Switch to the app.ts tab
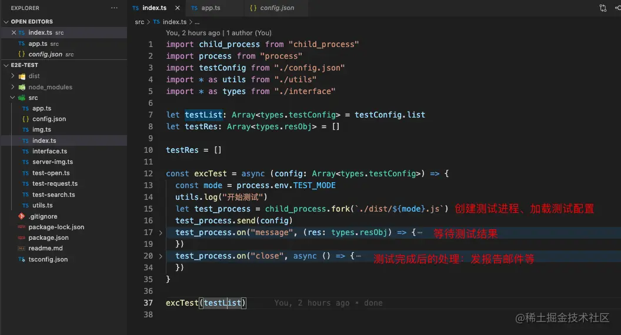 [211, 8]
